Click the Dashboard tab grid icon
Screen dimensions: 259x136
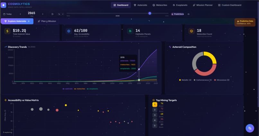(115, 5)
